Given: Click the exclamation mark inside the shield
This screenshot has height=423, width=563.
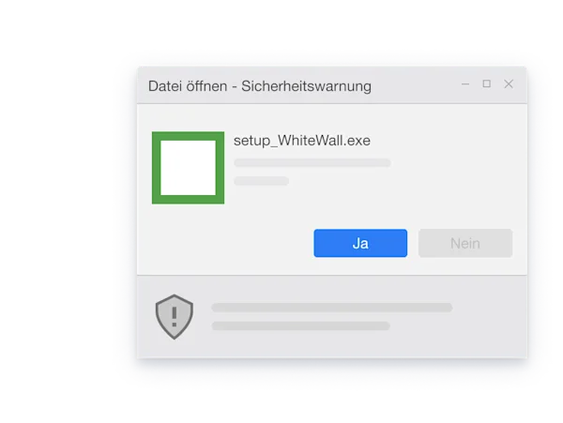Looking at the screenshot, I should pos(175,316).
